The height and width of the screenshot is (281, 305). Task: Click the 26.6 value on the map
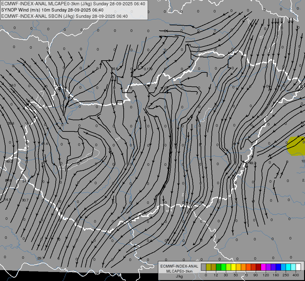tap(115, 69)
